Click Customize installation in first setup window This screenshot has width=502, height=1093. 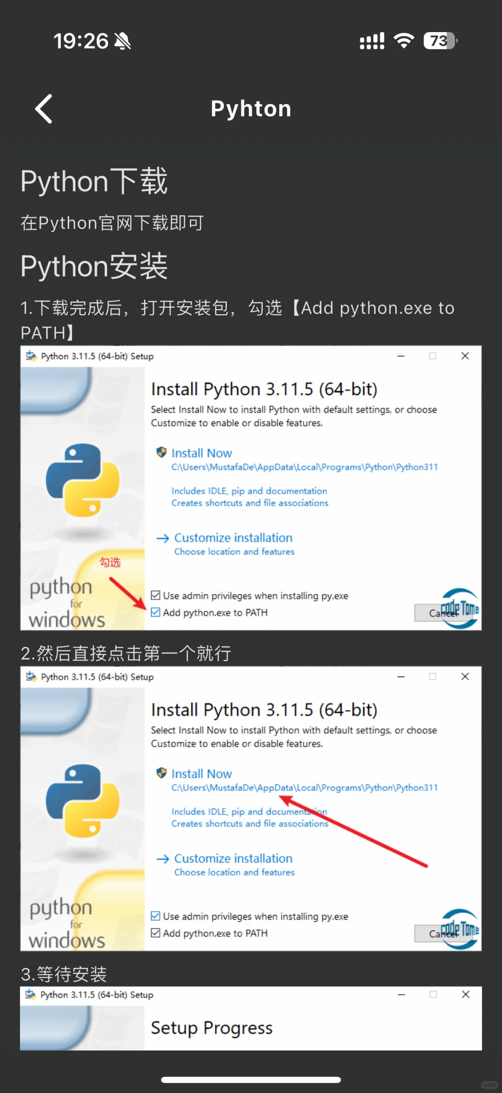click(x=233, y=538)
